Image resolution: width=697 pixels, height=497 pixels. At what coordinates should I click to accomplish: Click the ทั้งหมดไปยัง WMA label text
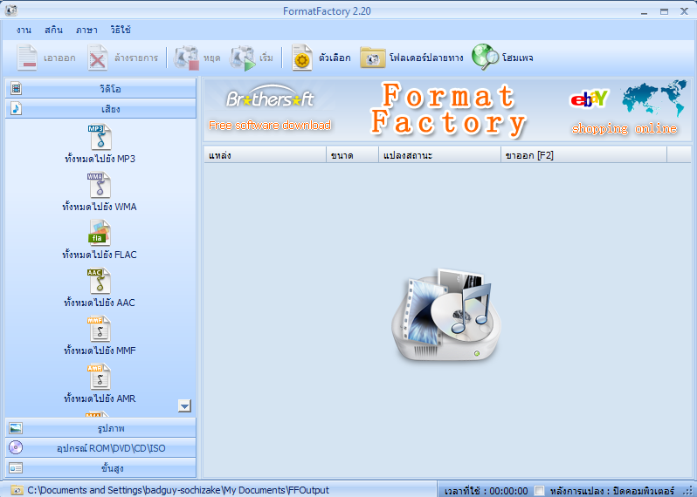[100, 207]
